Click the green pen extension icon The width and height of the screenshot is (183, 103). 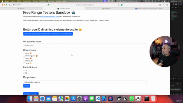pyautogui.click(x=48, y=5)
